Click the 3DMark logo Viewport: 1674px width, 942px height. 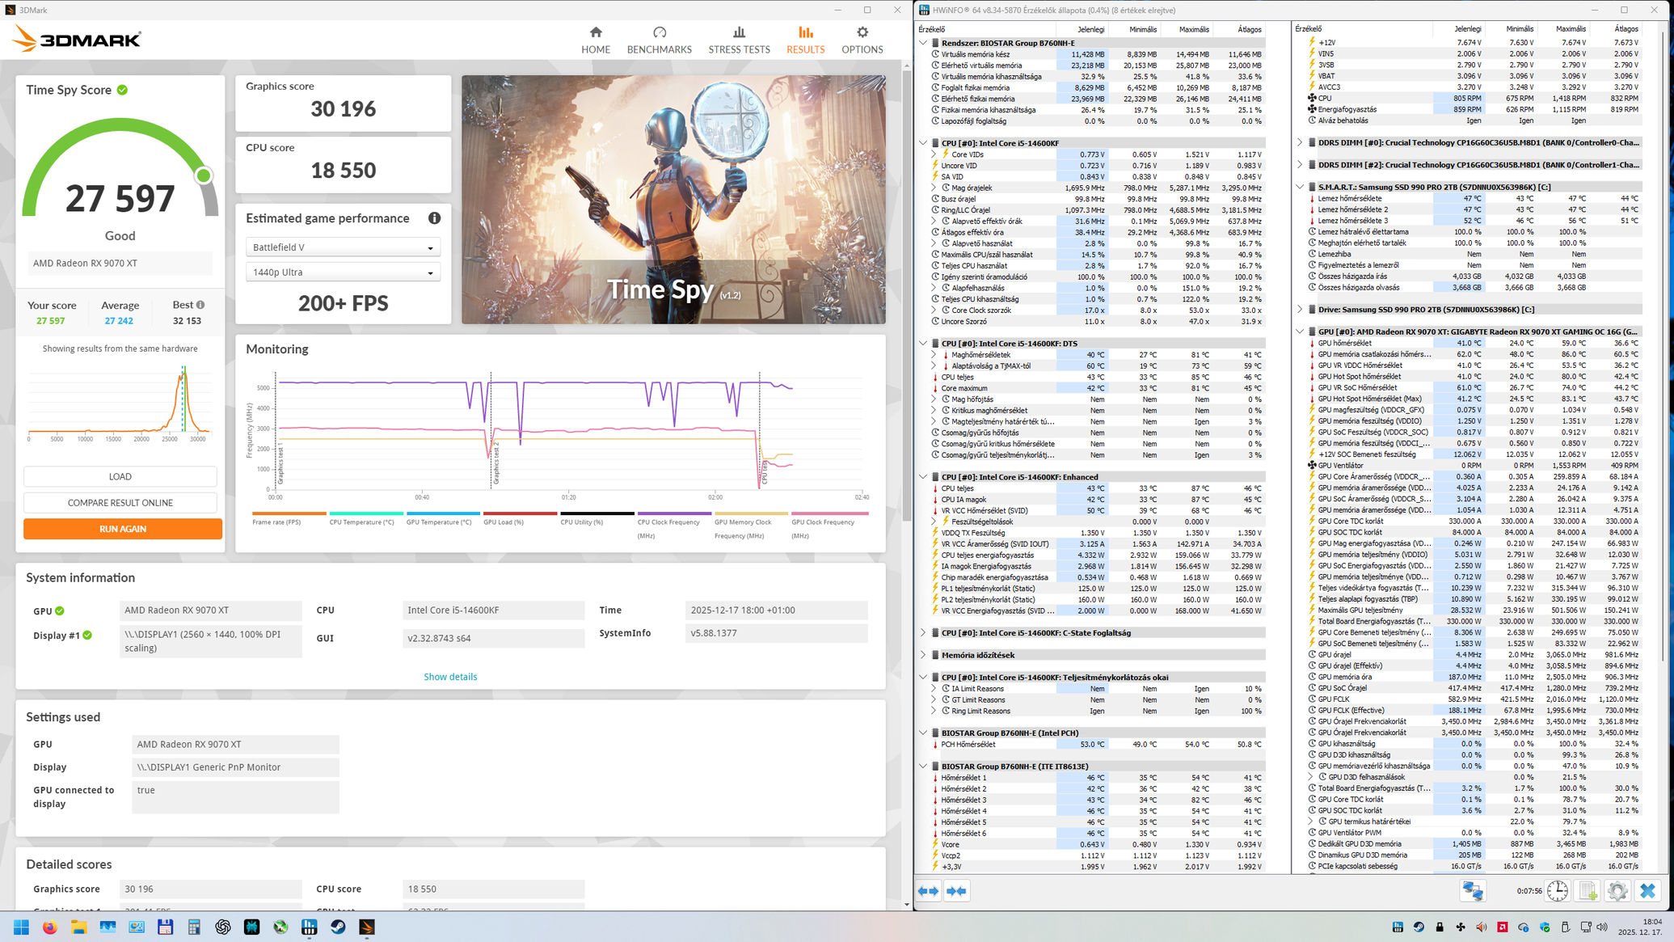pyautogui.click(x=78, y=39)
